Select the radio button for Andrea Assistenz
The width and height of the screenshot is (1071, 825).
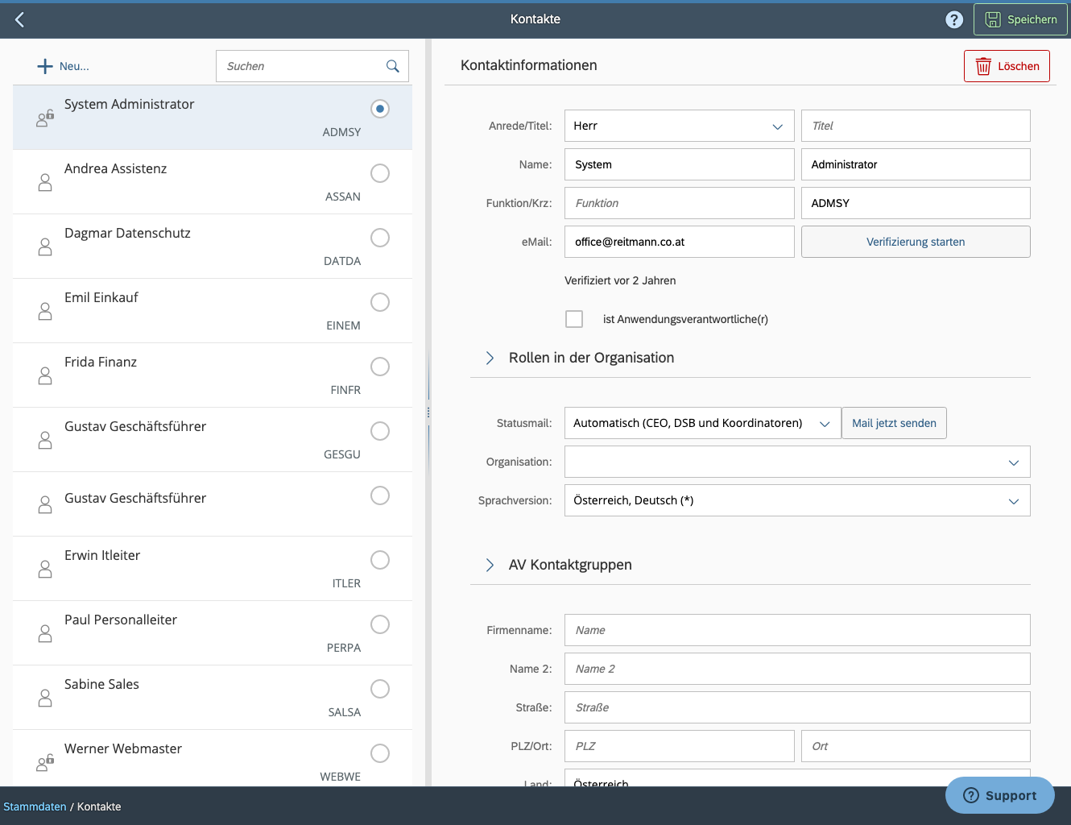tap(379, 173)
